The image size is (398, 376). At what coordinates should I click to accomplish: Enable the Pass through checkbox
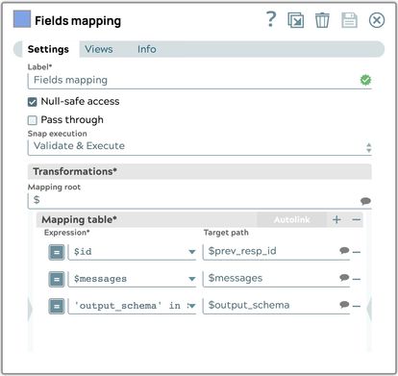point(33,120)
